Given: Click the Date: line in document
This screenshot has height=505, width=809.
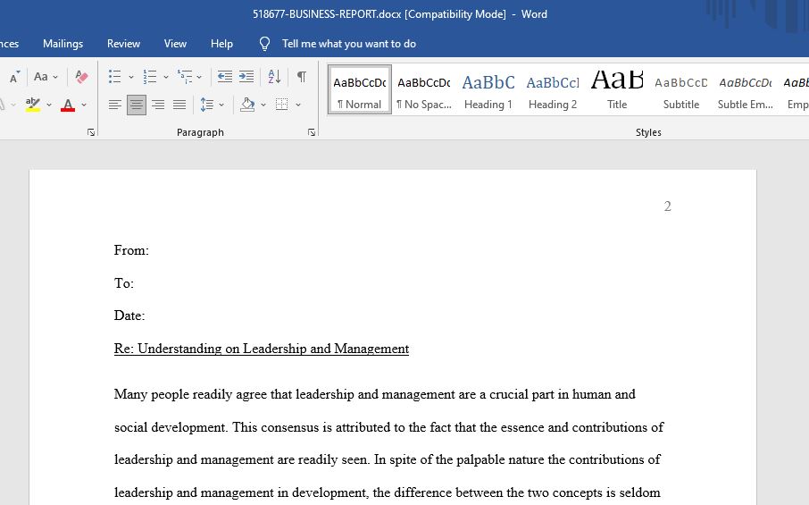Looking at the screenshot, I should pyautogui.click(x=129, y=316).
